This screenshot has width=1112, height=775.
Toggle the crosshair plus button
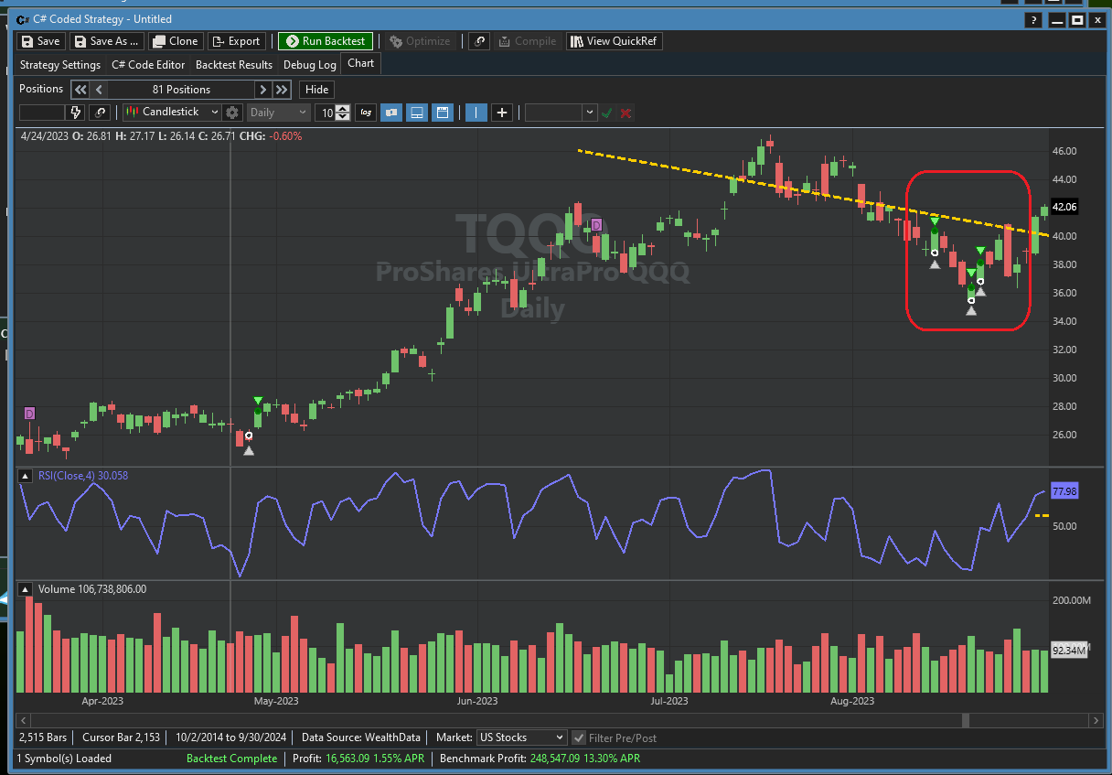(502, 113)
